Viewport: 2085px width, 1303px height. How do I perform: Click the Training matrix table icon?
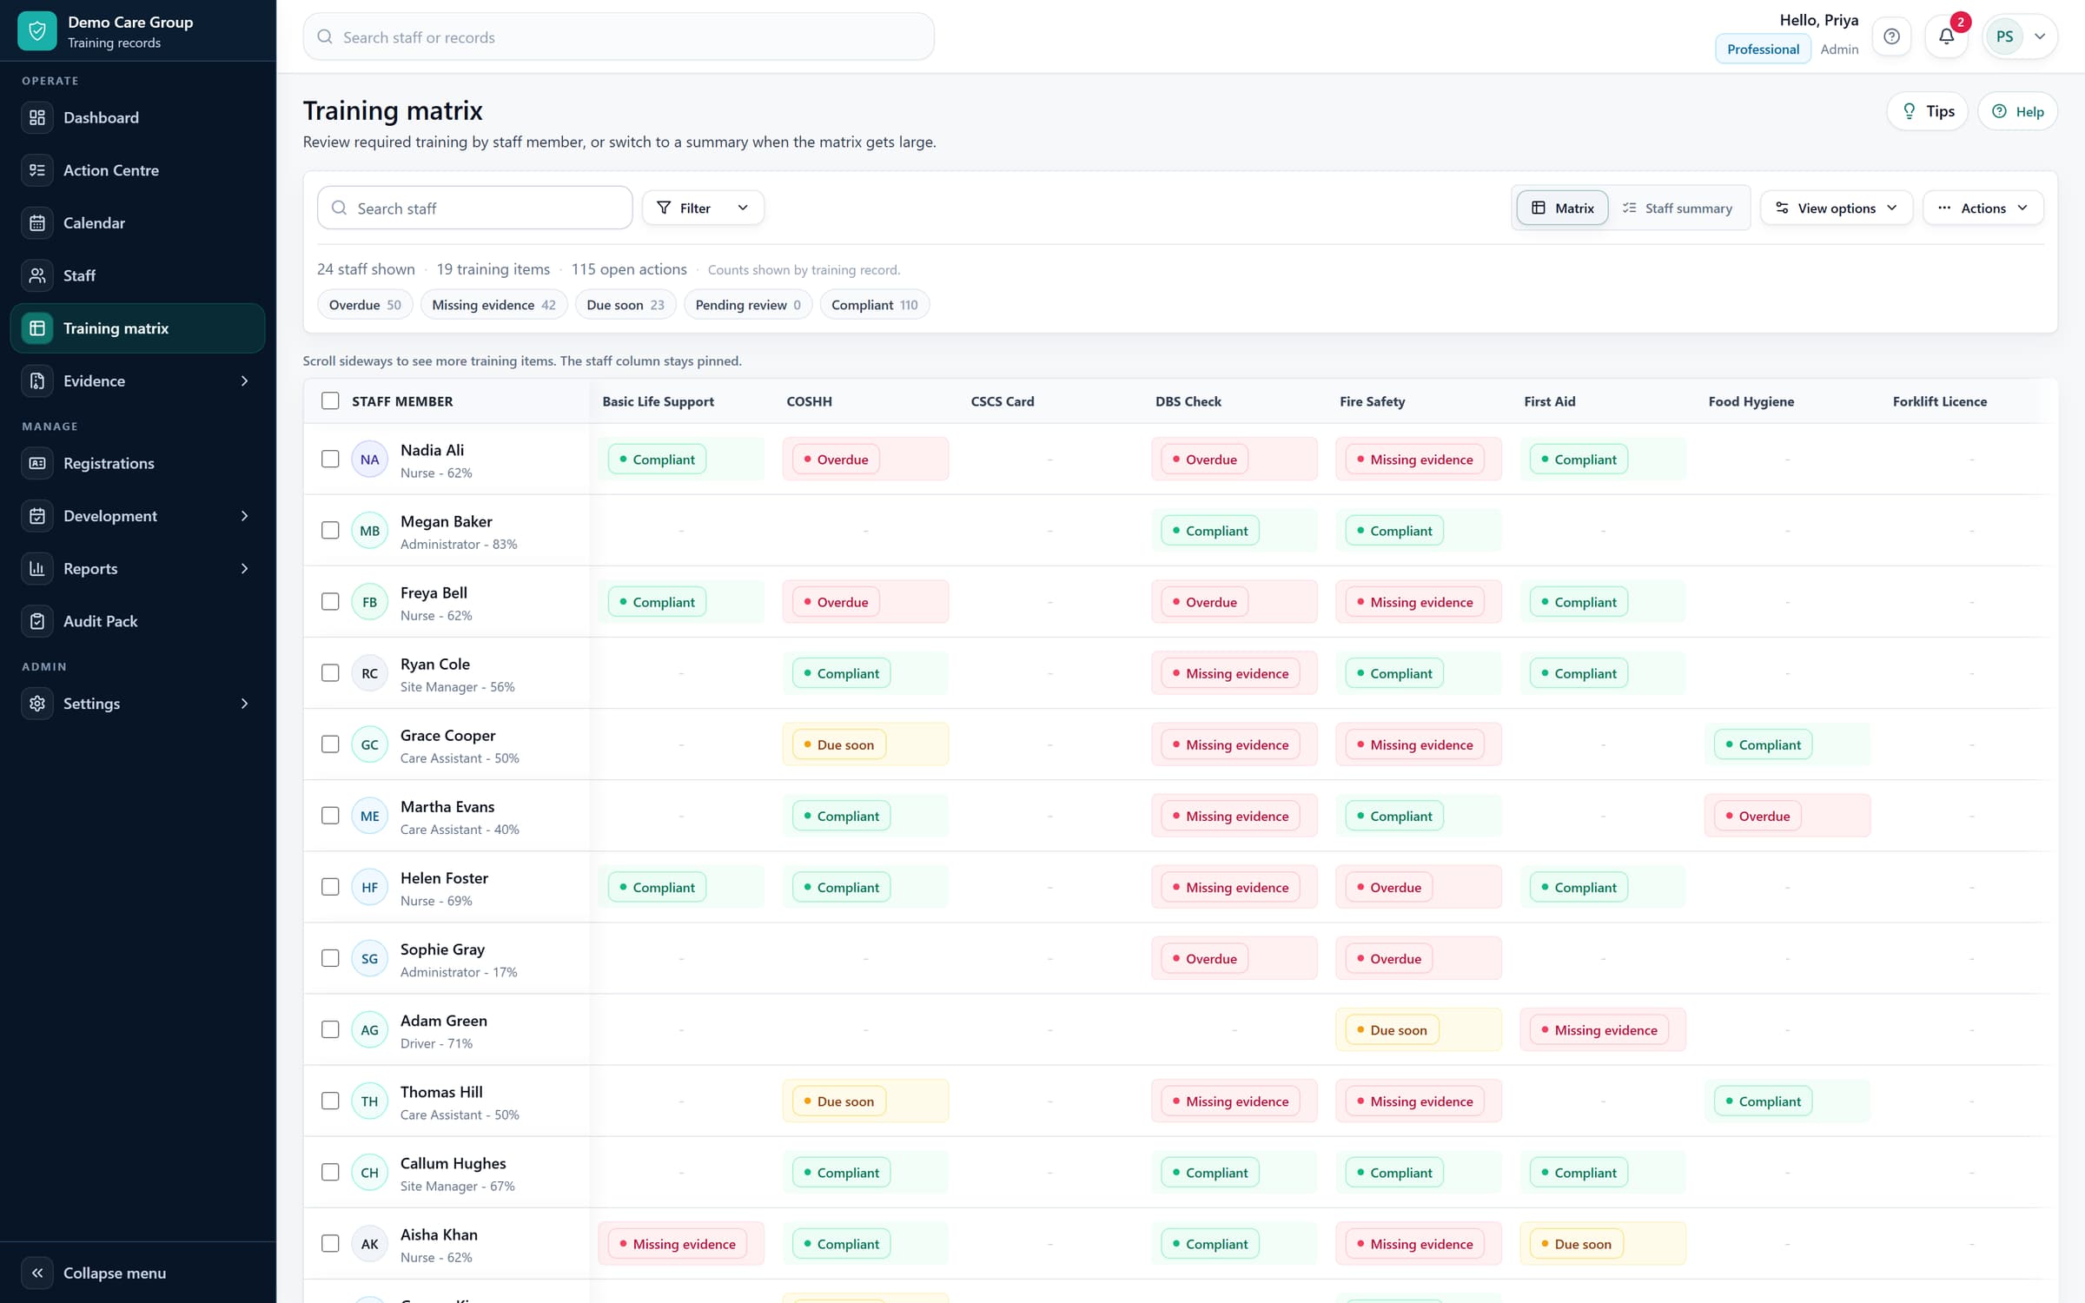click(37, 328)
